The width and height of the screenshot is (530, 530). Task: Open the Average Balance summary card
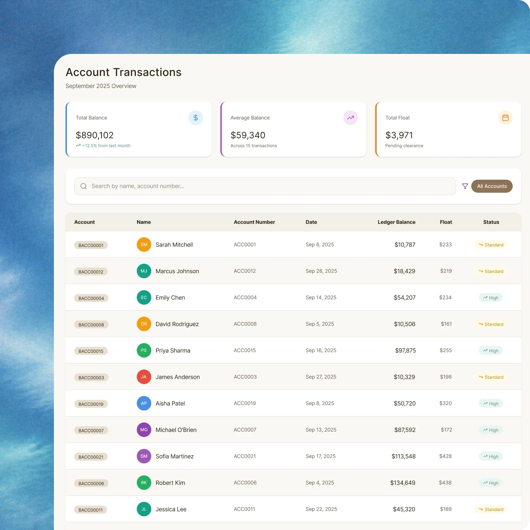tap(293, 130)
